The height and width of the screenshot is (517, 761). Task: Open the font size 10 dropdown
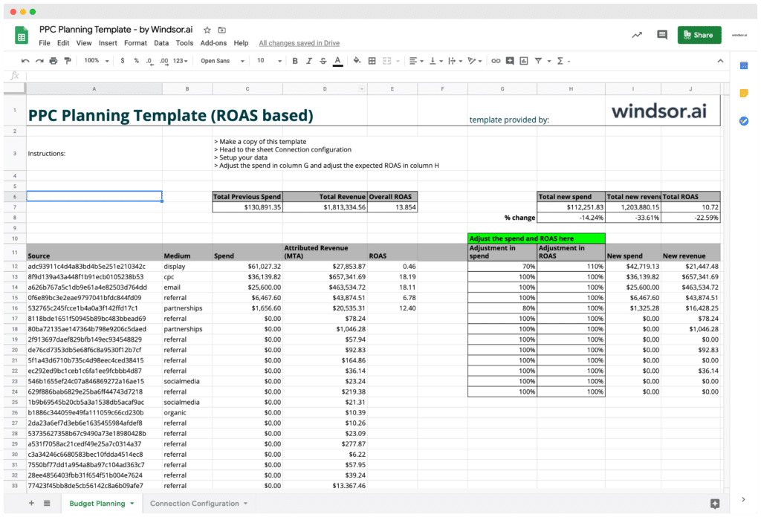click(269, 61)
